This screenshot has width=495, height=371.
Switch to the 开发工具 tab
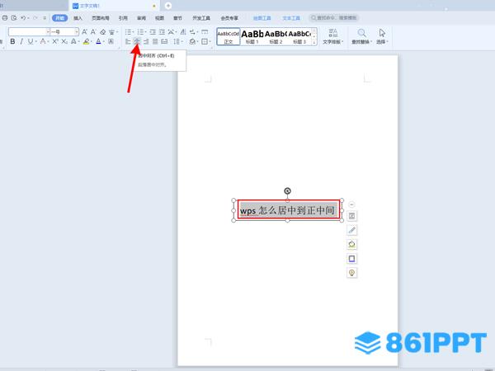point(201,18)
